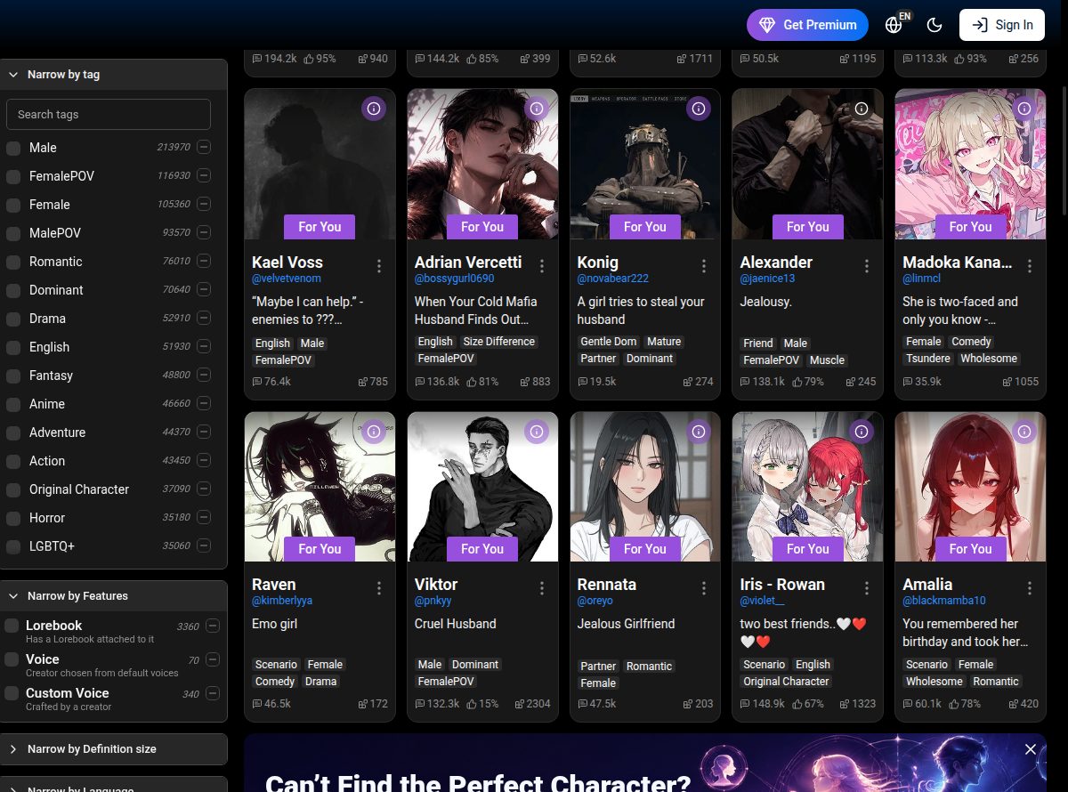This screenshot has width=1068, height=792.
Task: Open the Raven character title
Action: tap(273, 585)
